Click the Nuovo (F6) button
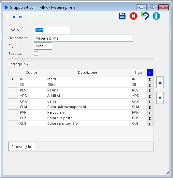The height and width of the screenshot is (178, 173). (x=21, y=146)
